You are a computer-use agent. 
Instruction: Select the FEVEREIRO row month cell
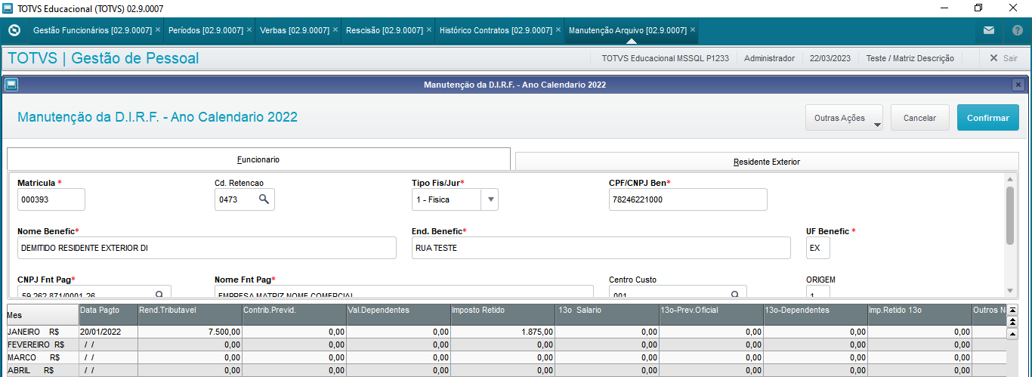[x=42, y=345]
